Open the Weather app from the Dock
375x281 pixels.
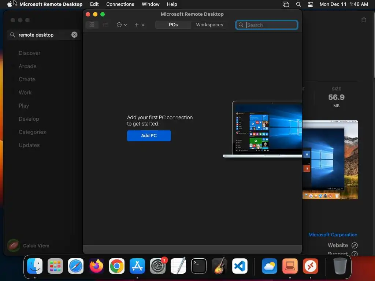pos(270,266)
